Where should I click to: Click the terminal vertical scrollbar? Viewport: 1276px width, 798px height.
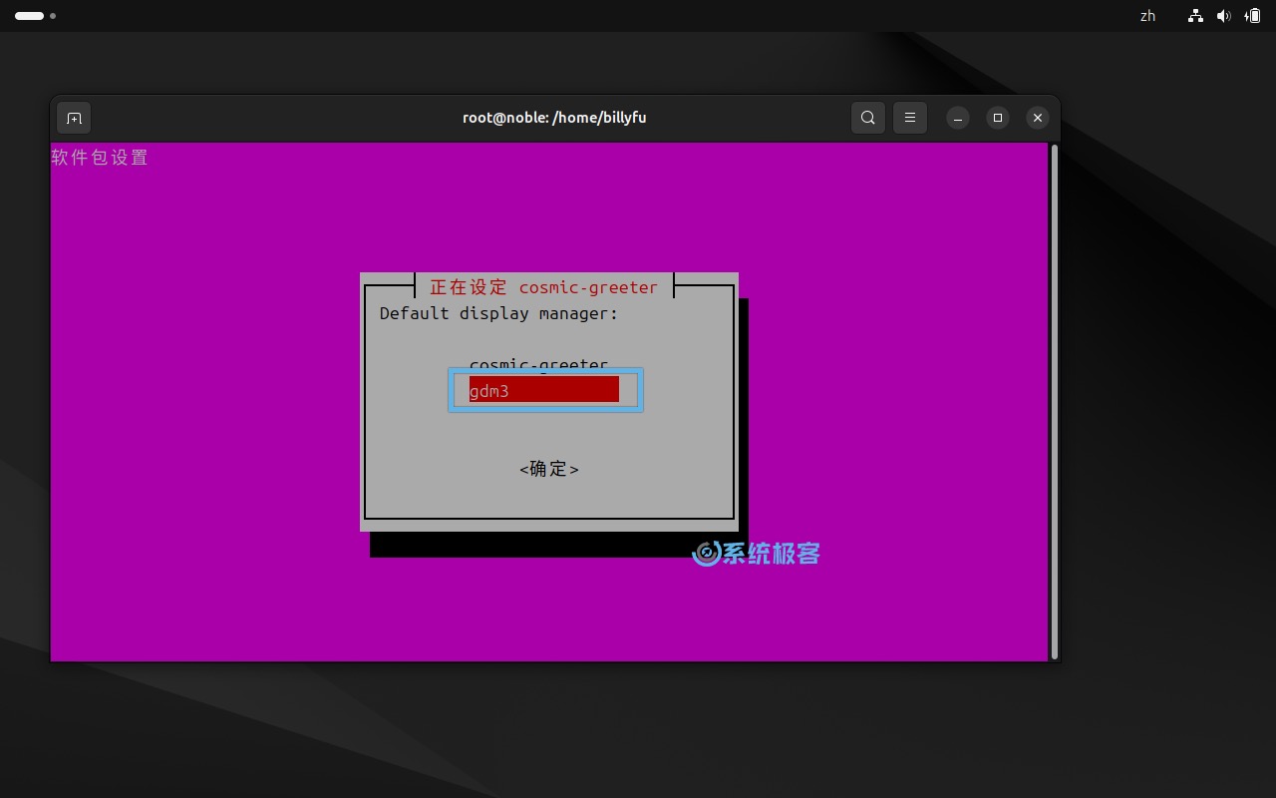1055,401
